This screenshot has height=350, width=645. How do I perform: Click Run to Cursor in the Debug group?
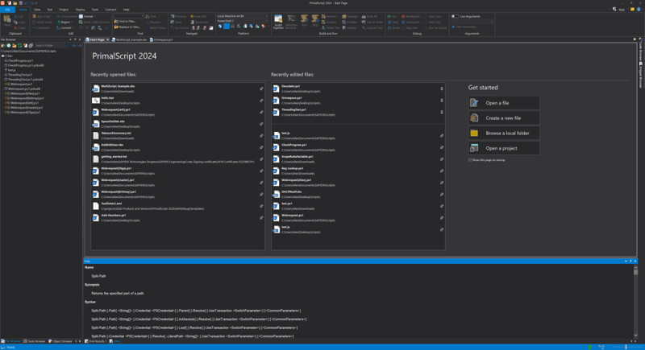[435, 28]
